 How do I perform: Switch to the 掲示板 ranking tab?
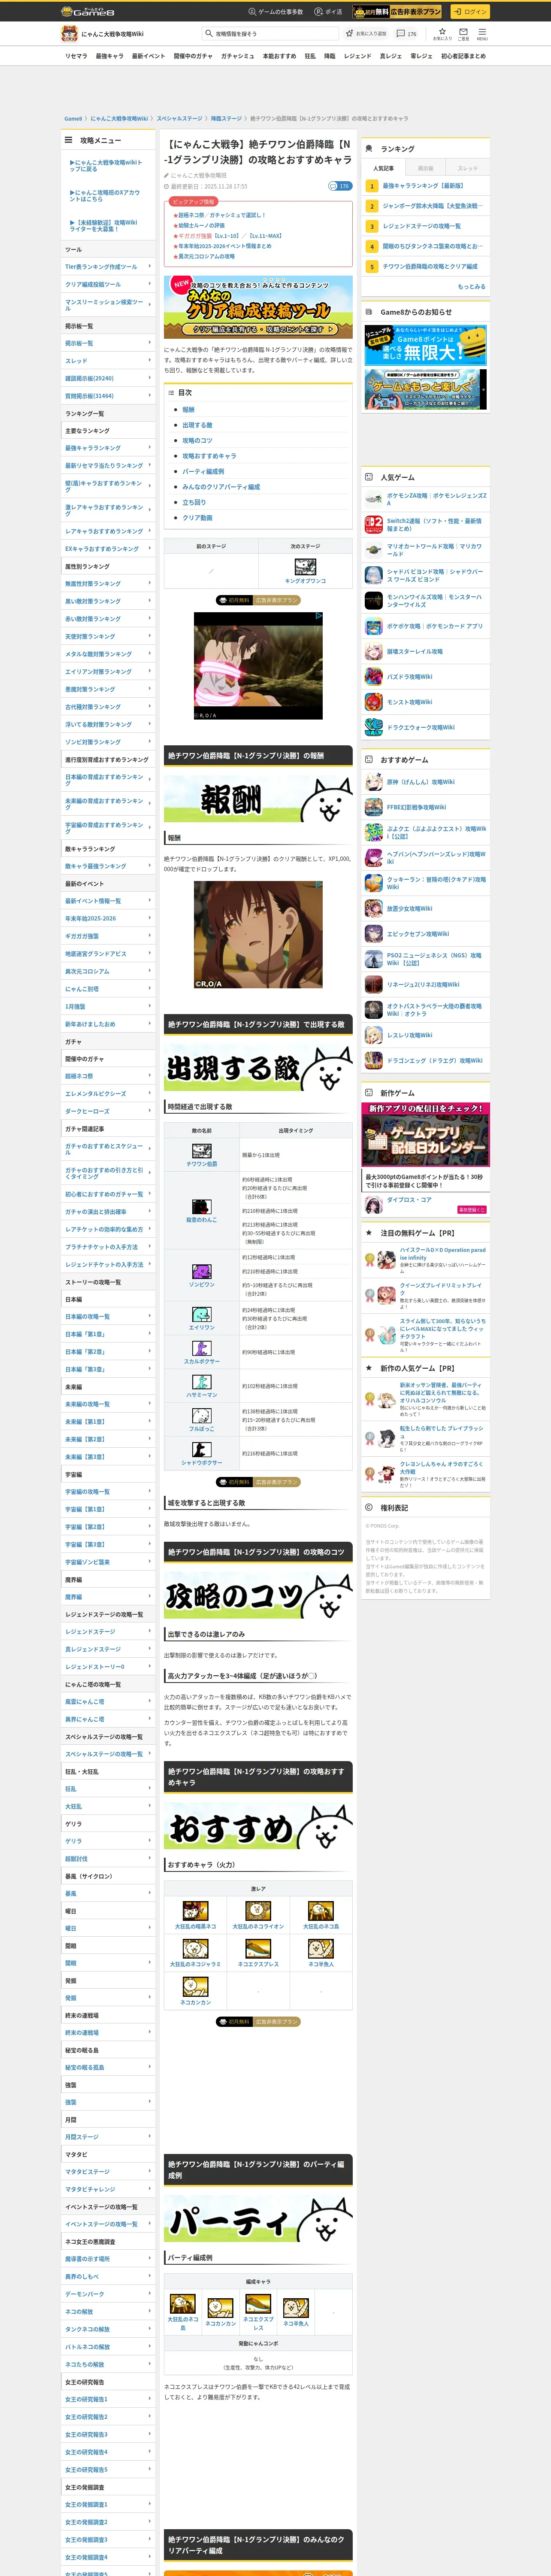(x=426, y=168)
